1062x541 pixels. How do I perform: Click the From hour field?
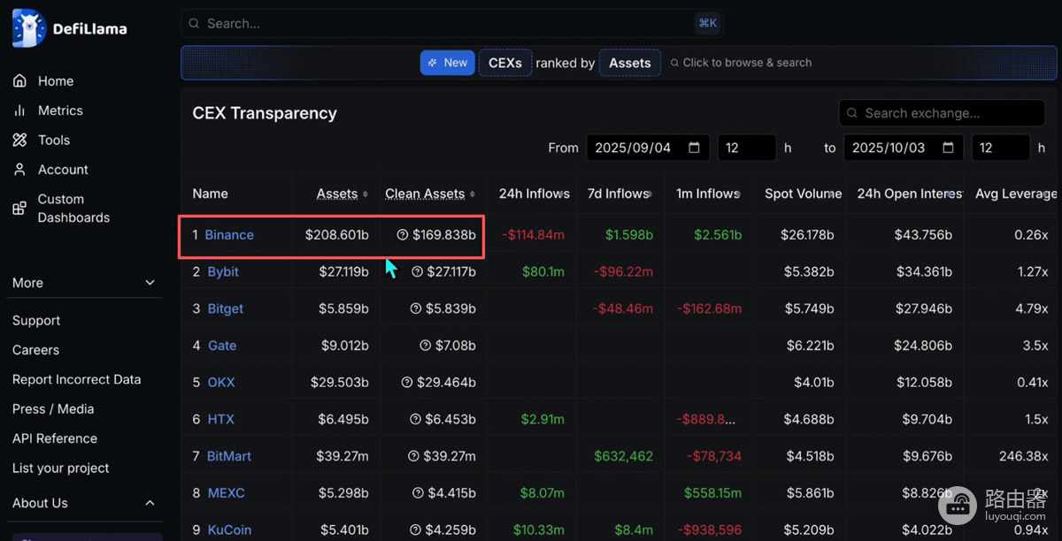(x=746, y=148)
